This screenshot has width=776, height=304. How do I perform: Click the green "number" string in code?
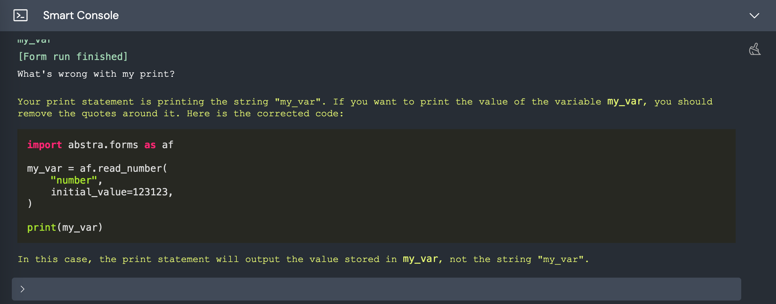coord(74,180)
